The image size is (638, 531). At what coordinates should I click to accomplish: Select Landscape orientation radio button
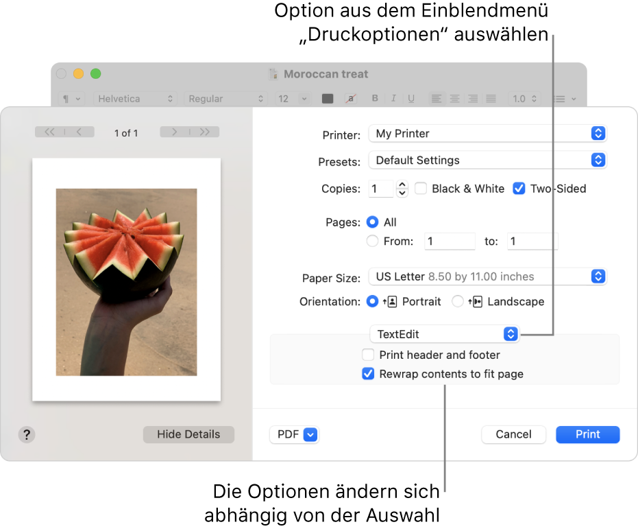(x=458, y=301)
